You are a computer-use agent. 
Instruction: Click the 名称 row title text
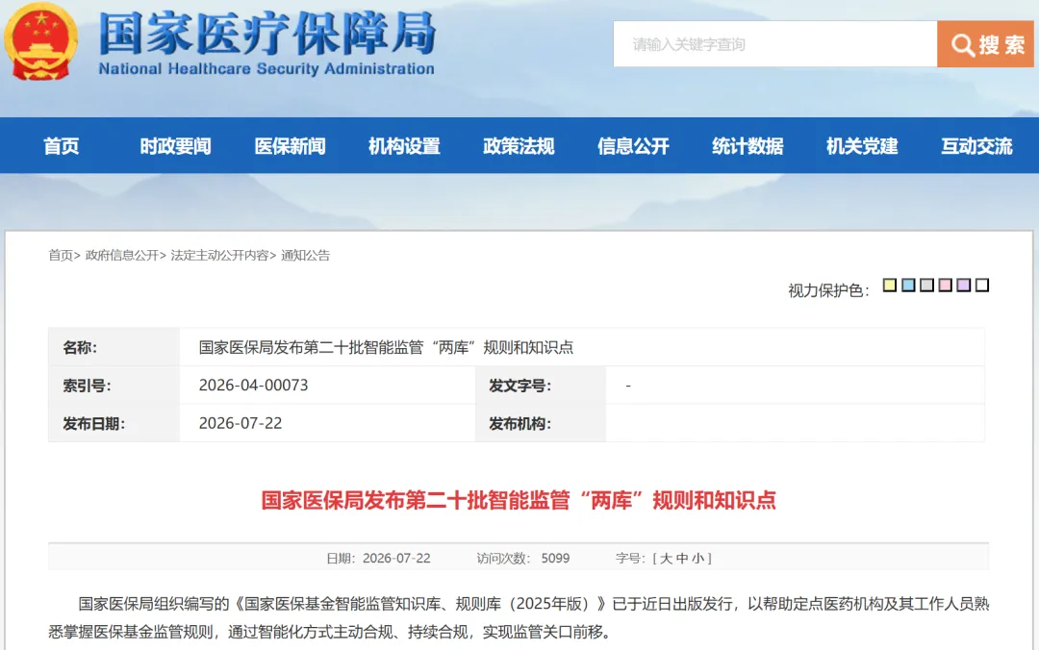(x=386, y=347)
